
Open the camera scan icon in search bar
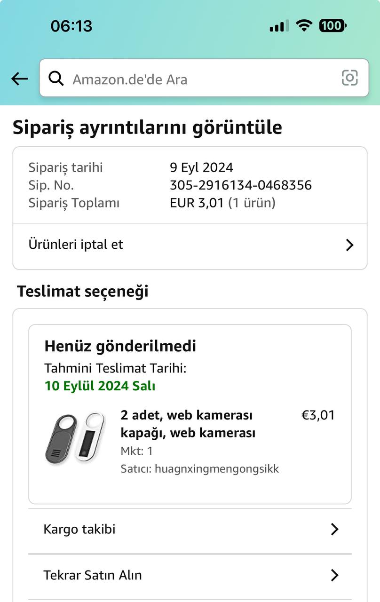point(349,78)
